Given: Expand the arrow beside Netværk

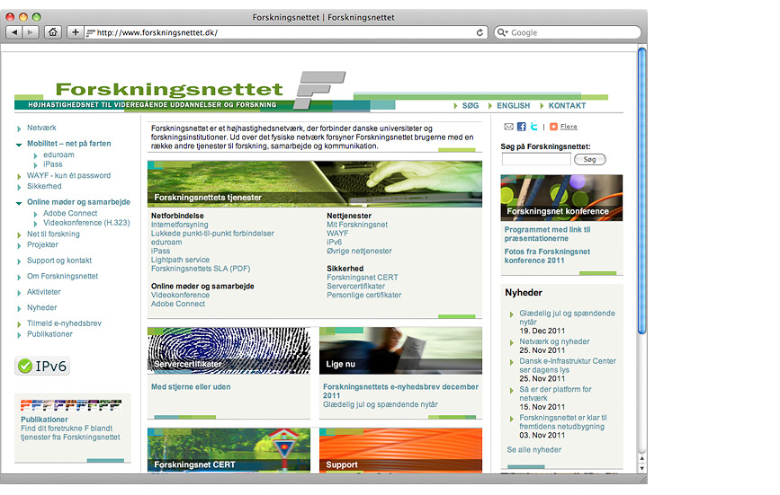Looking at the screenshot, I should click(x=19, y=128).
